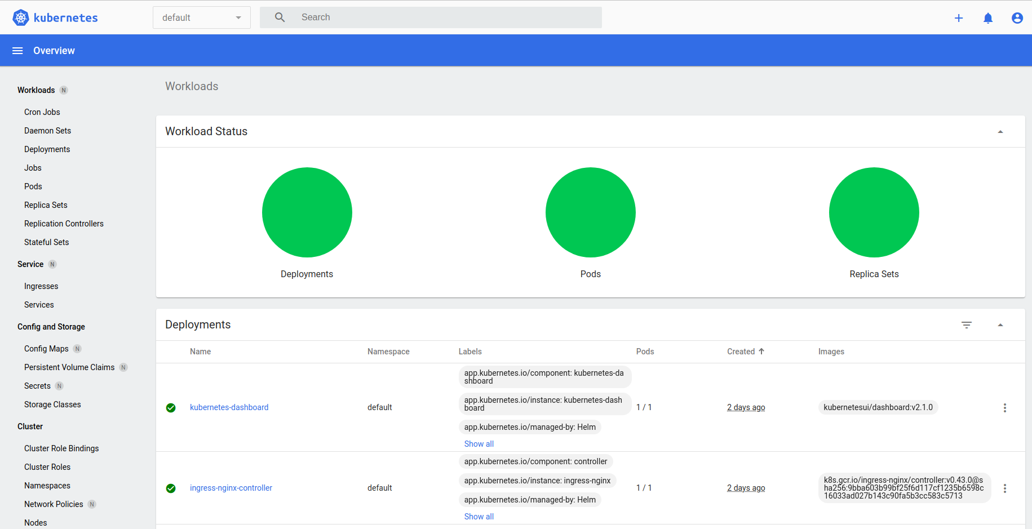This screenshot has width=1032, height=529.
Task: Open Storage Classes
Action: (52, 404)
